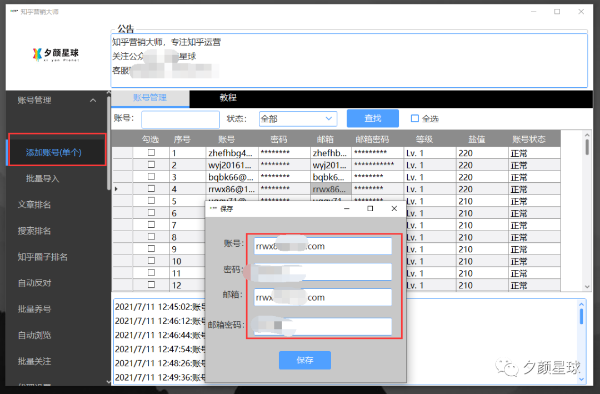The height and width of the screenshot is (394, 600).
Task: Minimize the 保存 dialog window
Action: click(x=347, y=209)
